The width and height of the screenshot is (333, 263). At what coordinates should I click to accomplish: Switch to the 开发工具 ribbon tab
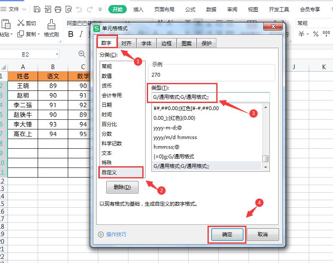[x=279, y=9]
